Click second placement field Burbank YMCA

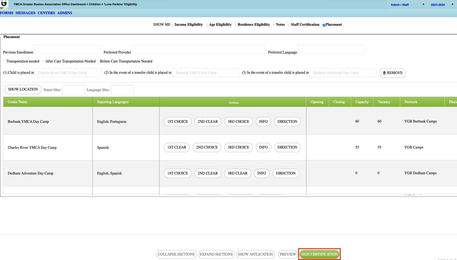tap(206, 73)
